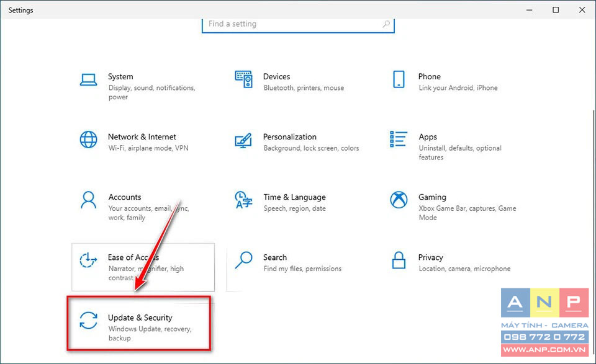Open the Gaming heading

tap(432, 197)
